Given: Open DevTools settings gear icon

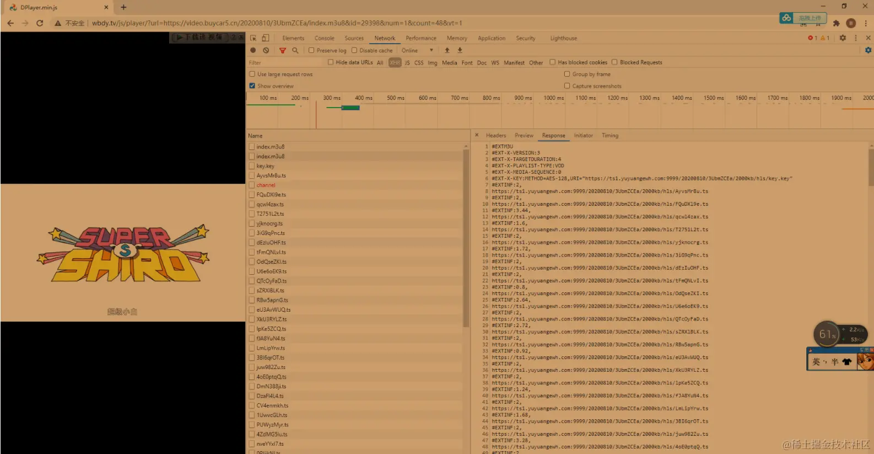Looking at the screenshot, I should click(x=843, y=38).
